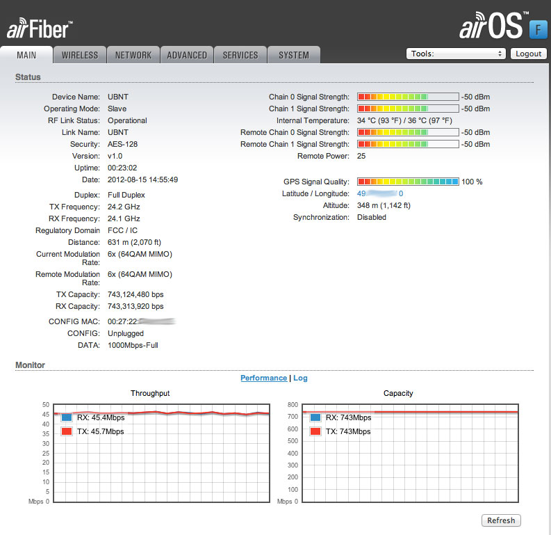Open the WIRELESS tab

coord(80,55)
